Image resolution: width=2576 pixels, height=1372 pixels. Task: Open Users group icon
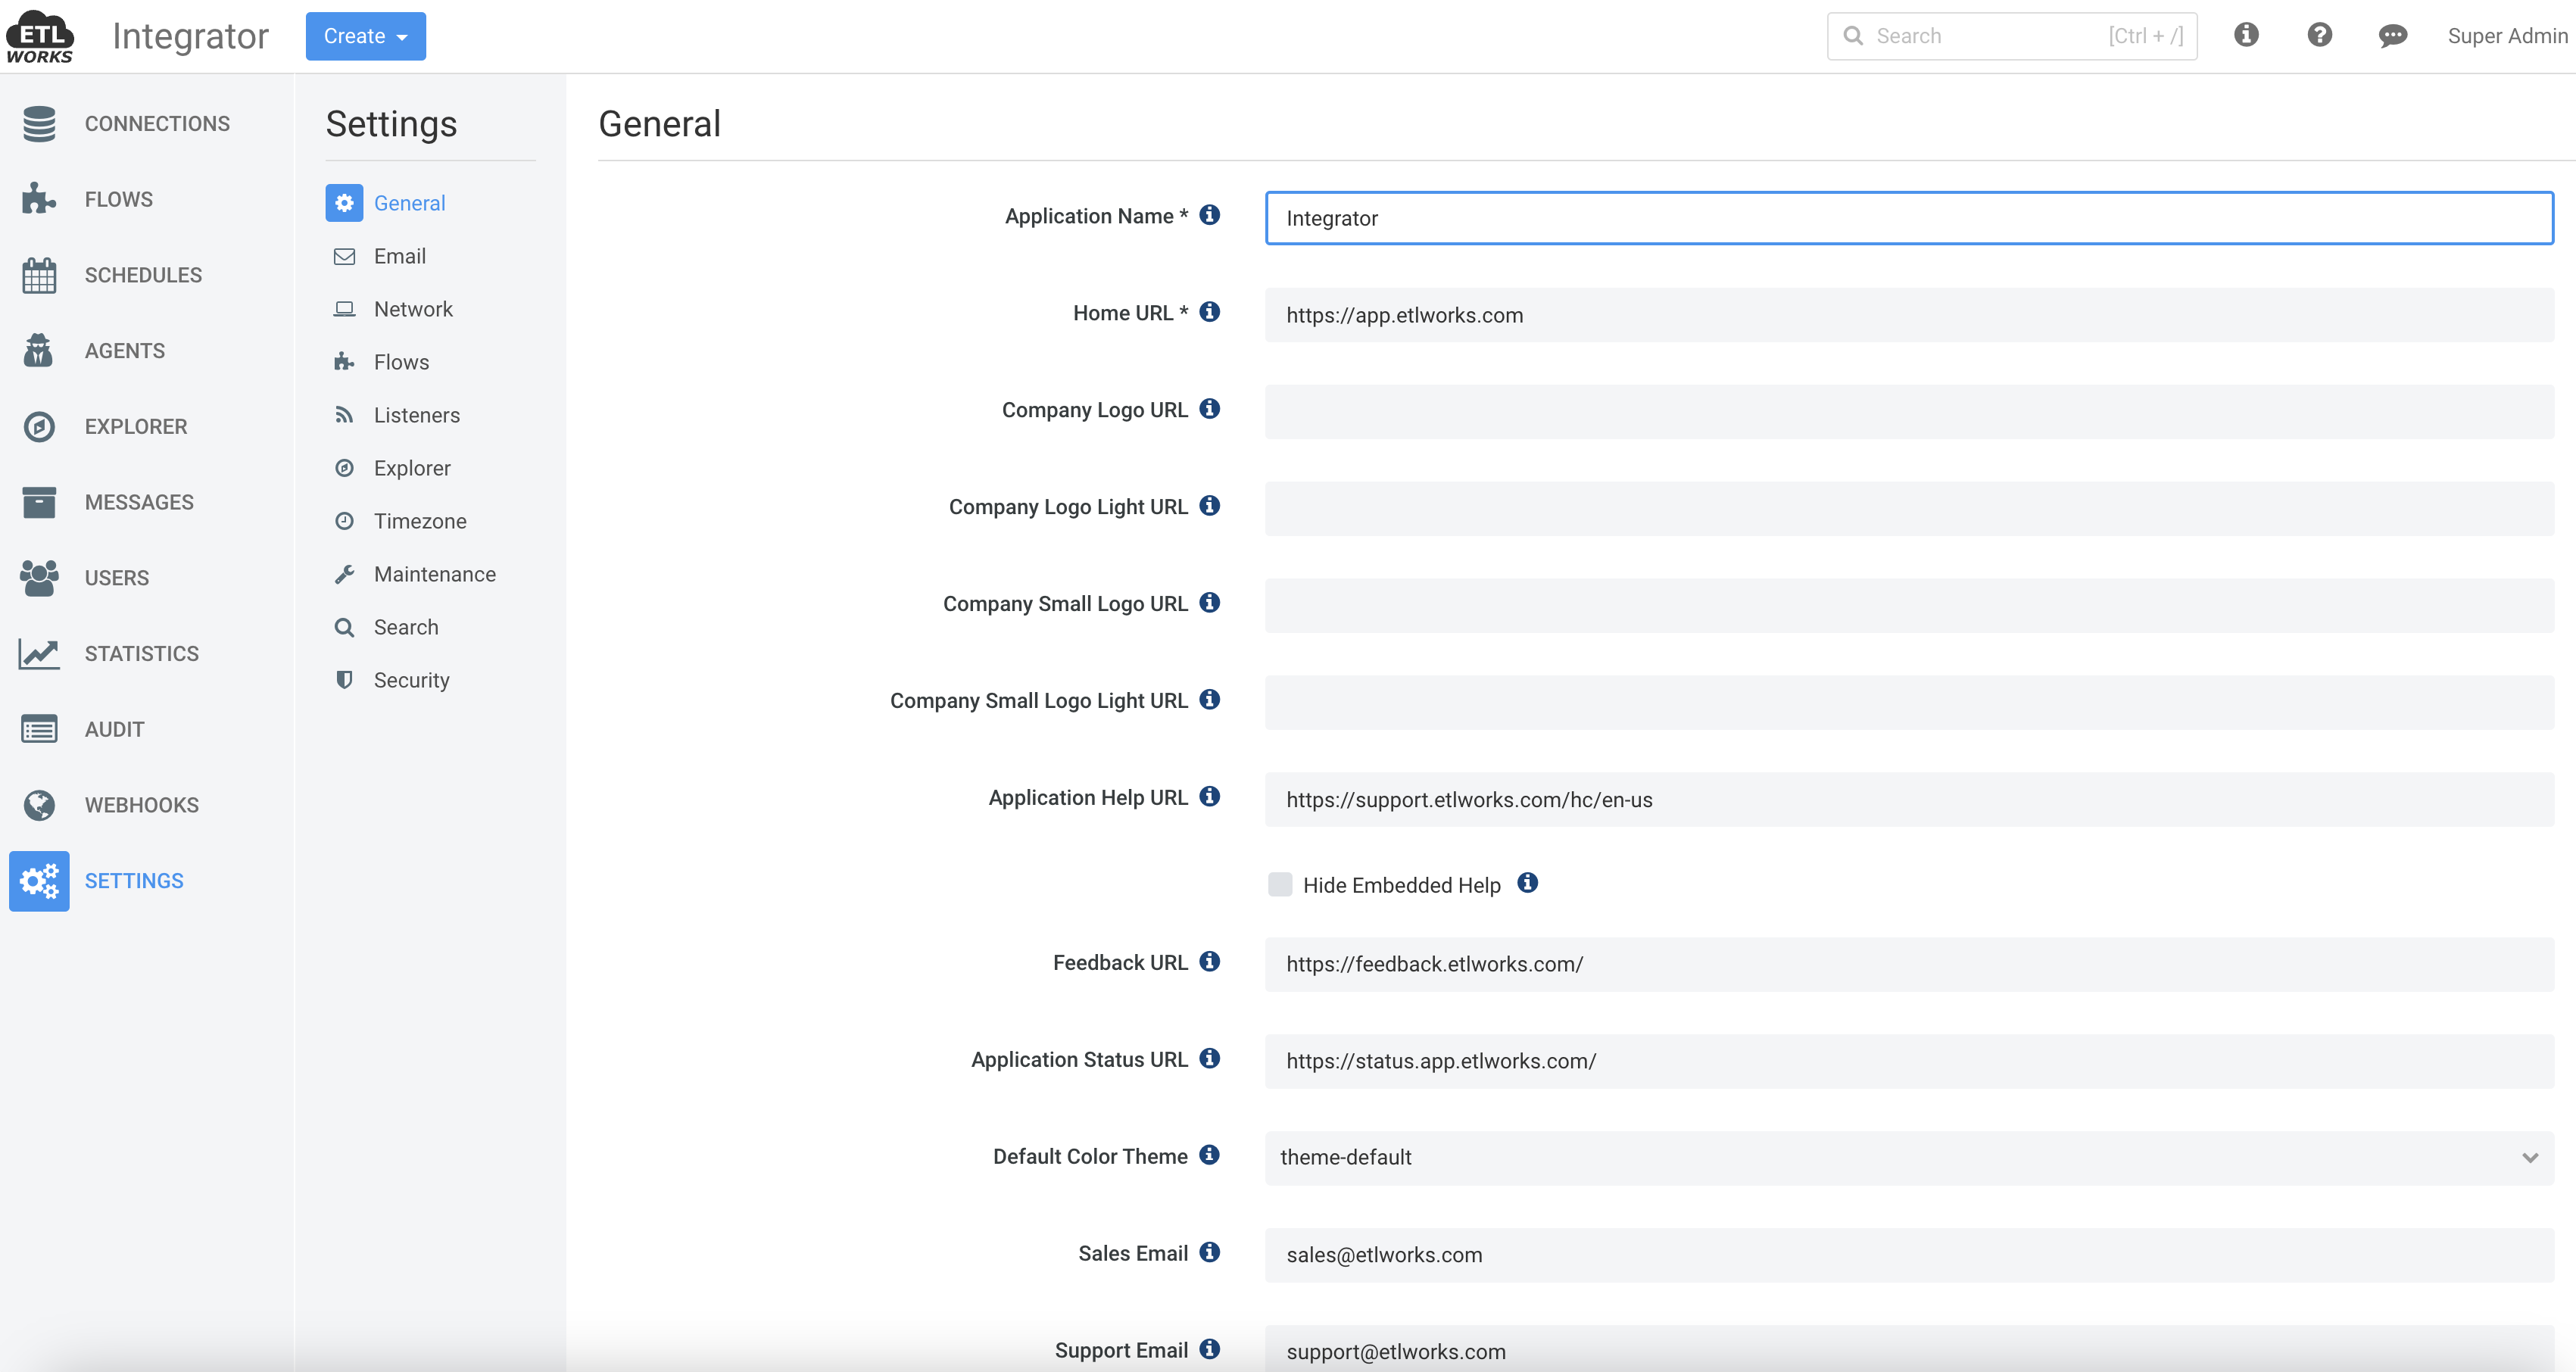39,578
